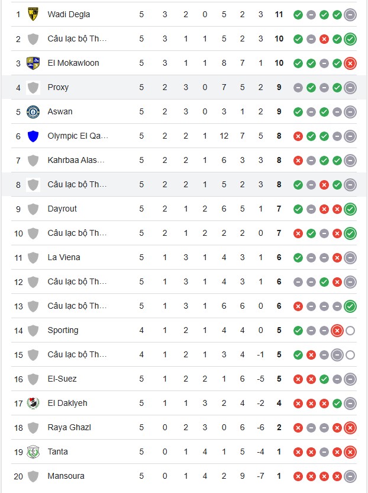Click the Wadi Degla club crest
This screenshot has width=368, height=493.
click(x=33, y=14)
